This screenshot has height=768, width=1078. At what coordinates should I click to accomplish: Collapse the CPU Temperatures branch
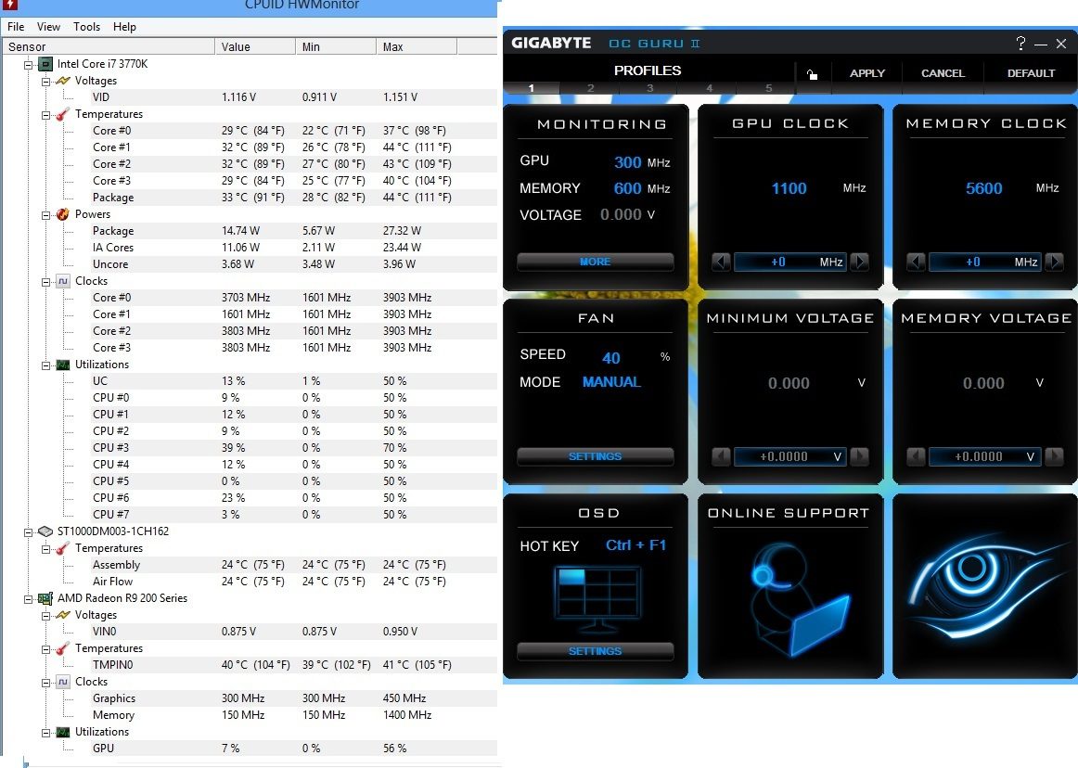tap(46, 115)
